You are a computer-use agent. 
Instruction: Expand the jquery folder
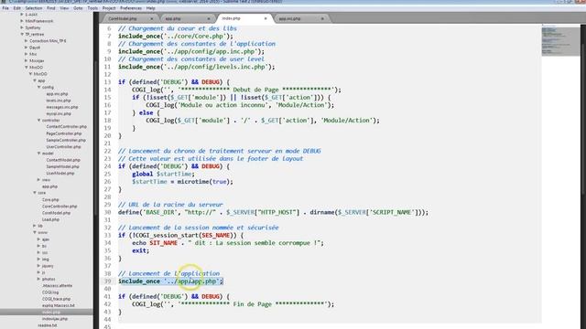tap(38, 266)
